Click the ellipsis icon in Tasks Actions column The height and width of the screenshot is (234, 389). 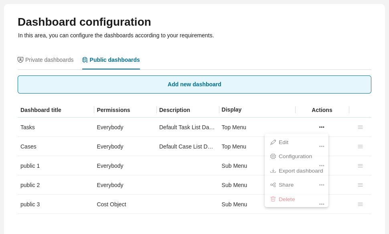(322, 127)
